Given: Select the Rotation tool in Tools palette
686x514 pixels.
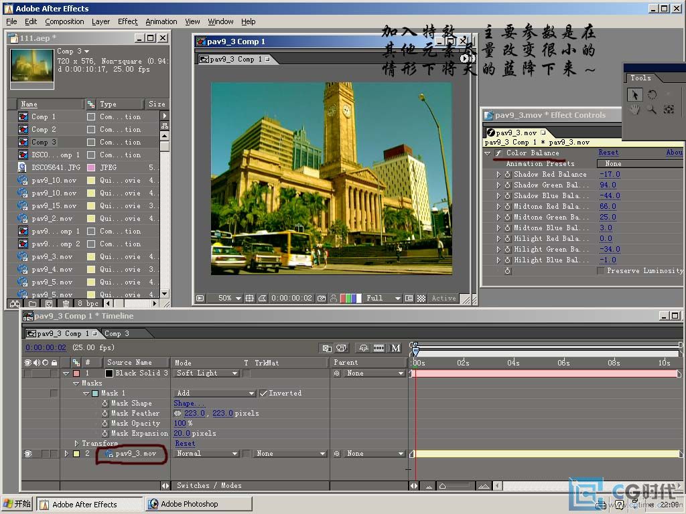Looking at the screenshot, I should (x=652, y=94).
